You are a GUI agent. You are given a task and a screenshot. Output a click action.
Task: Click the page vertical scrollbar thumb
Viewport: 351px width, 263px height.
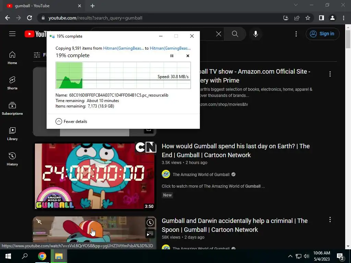tap(348, 39)
